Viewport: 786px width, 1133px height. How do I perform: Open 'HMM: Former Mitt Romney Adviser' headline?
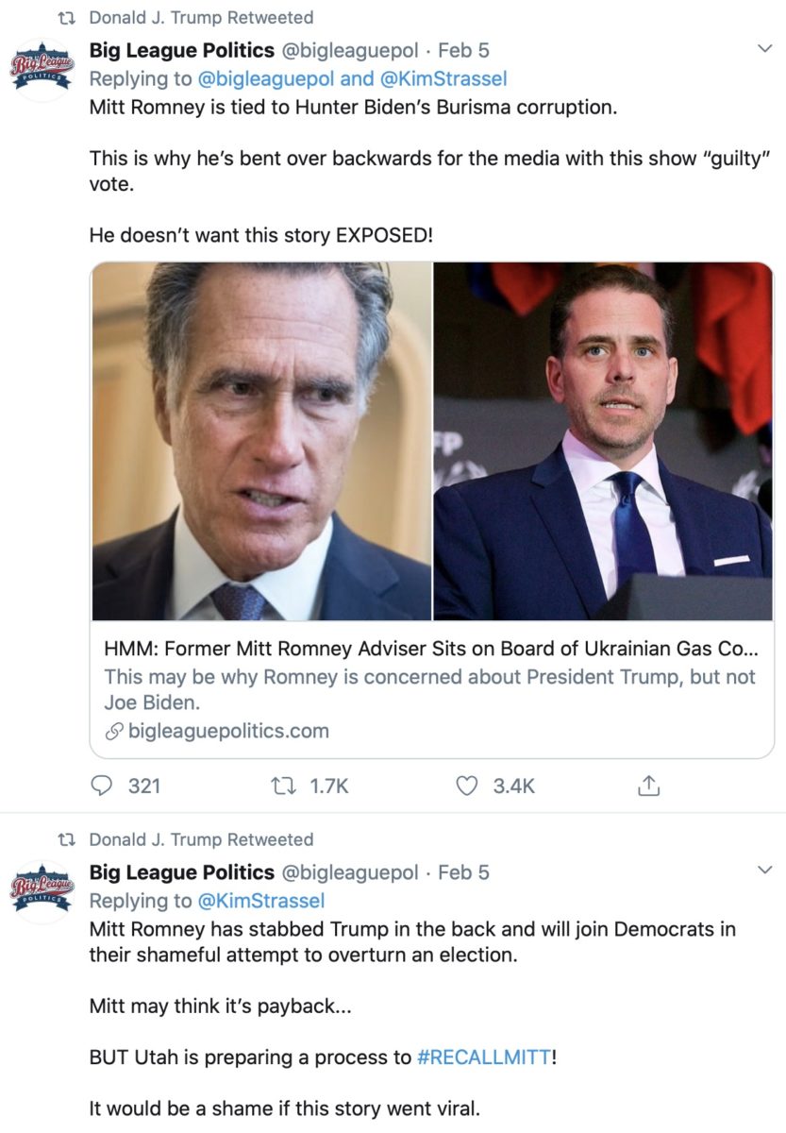pyautogui.click(x=431, y=650)
